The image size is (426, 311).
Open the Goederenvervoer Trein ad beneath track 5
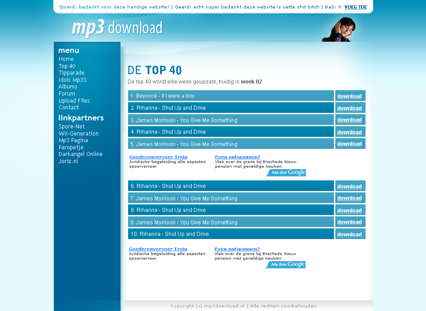[158, 157]
